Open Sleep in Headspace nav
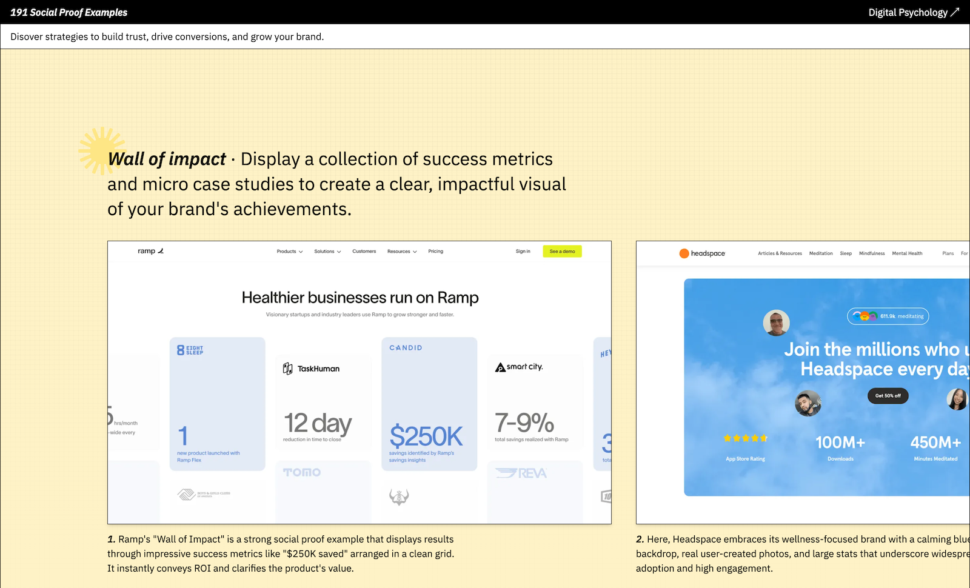Viewport: 970px width, 588px height. coord(846,253)
